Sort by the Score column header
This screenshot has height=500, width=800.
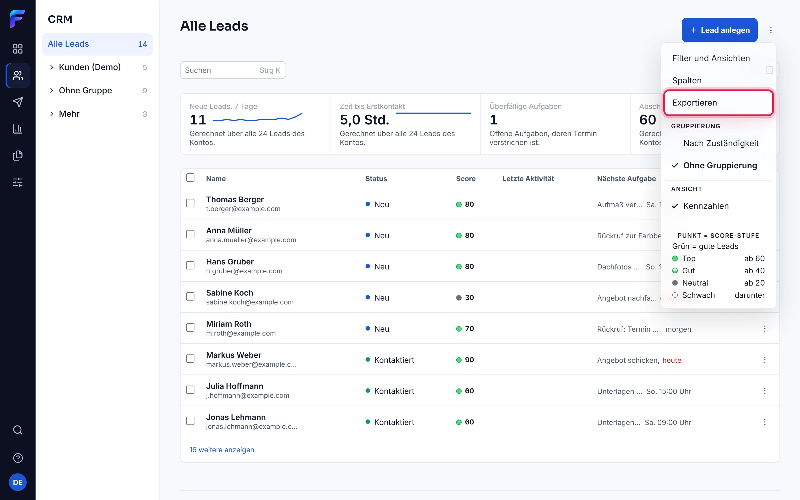[x=466, y=179]
